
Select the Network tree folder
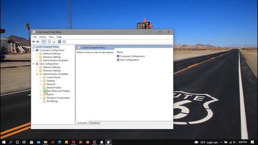(51, 84)
